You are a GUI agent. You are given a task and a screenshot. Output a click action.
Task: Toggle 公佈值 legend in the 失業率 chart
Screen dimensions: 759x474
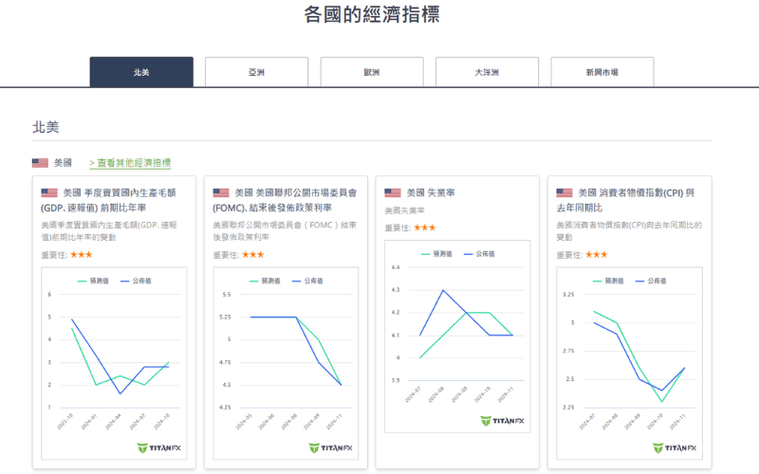(x=479, y=254)
